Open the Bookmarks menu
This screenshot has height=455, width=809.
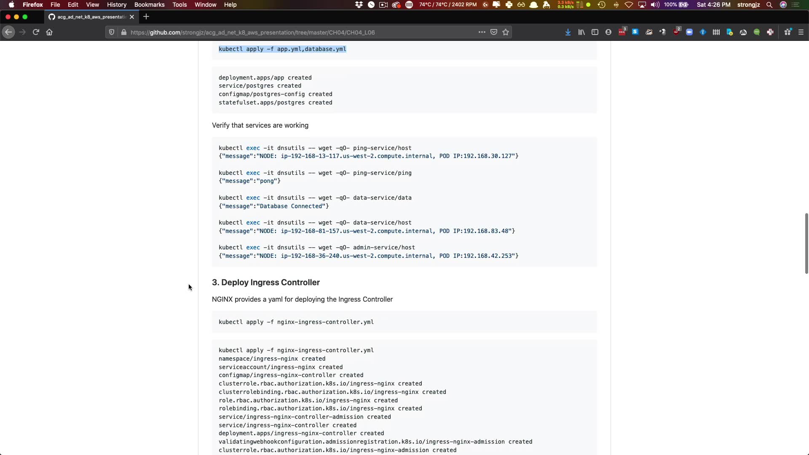149,5
